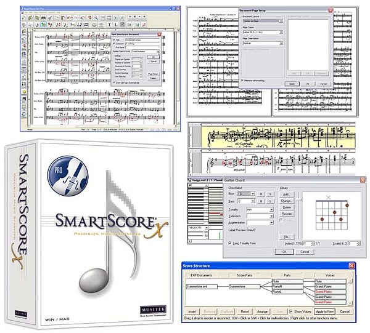This screenshot has width=370, height=333.
Task: Toggle the Composer checkbox in New SmartScore Document
Action: [114, 44]
